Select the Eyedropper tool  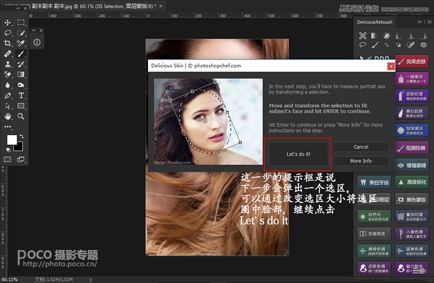pyautogui.click(x=21, y=43)
